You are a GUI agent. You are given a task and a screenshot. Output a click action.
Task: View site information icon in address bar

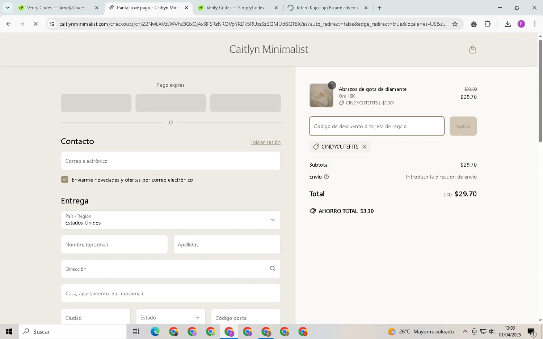pos(52,24)
